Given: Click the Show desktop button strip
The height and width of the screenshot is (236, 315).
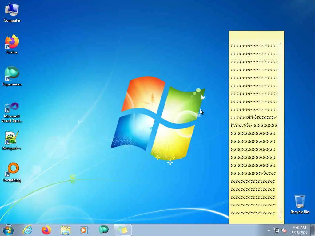Looking at the screenshot, I should click(x=313, y=230).
